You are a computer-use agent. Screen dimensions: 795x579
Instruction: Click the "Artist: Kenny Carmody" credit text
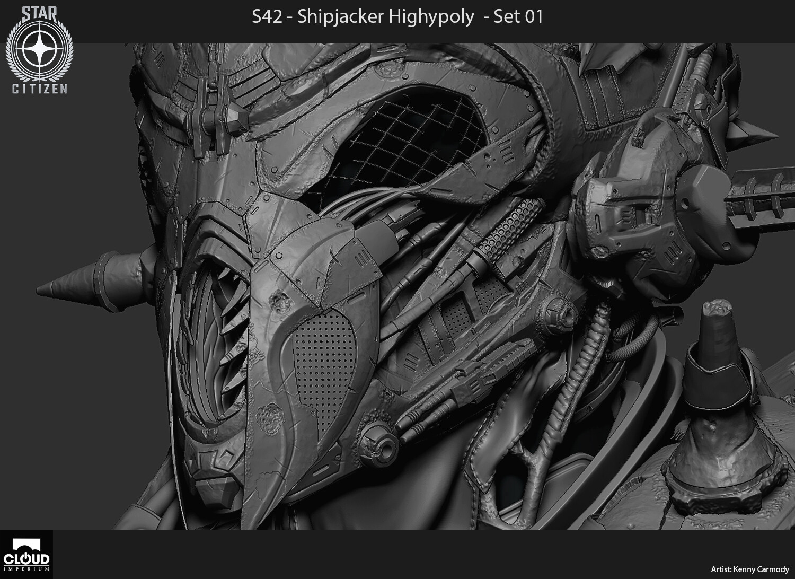pyautogui.click(x=749, y=569)
